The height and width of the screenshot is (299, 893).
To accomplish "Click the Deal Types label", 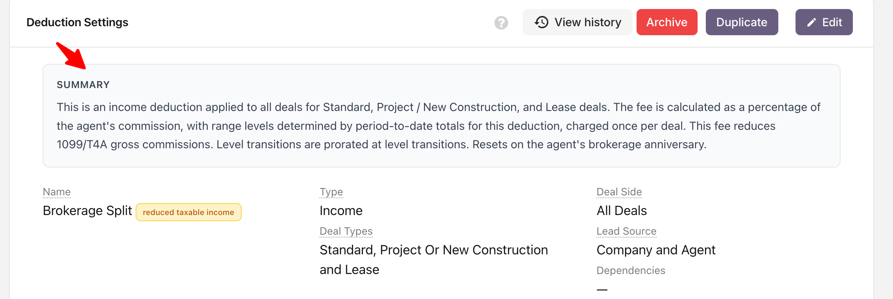I will [x=346, y=231].
